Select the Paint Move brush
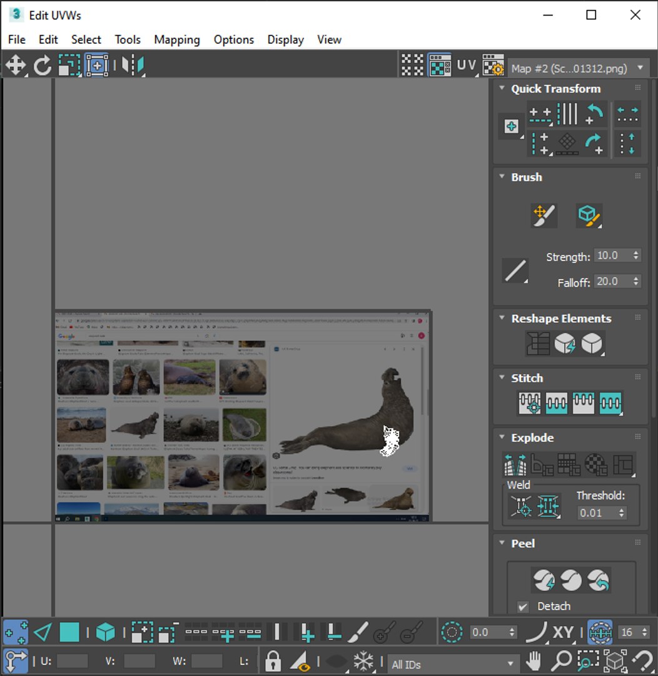This screenshot has width=658, height=676. click(x=544, y=215)
